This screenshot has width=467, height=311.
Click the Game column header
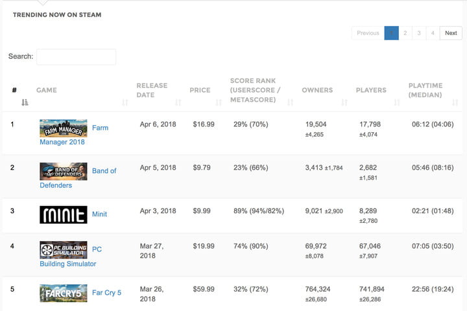click(47, 90)
